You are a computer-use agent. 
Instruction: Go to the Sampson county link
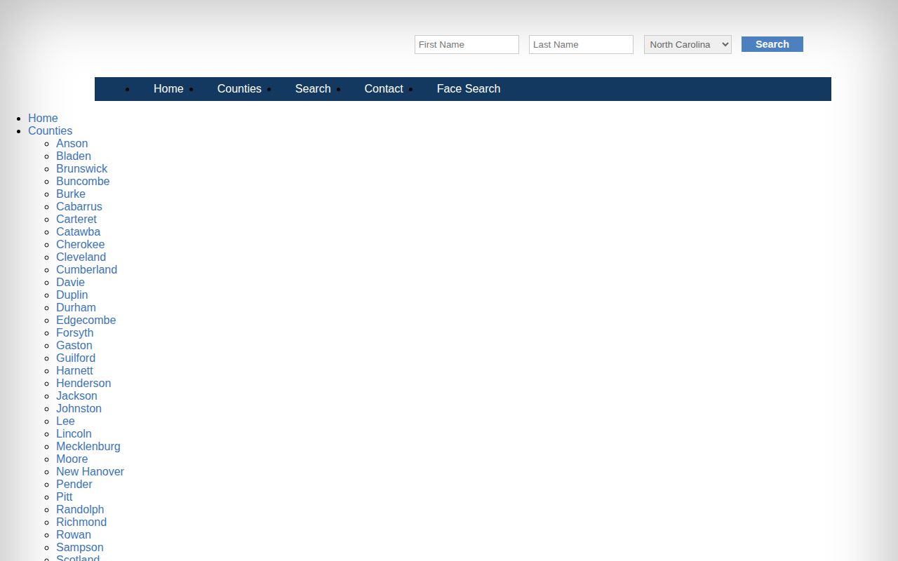tap(80, 547)
